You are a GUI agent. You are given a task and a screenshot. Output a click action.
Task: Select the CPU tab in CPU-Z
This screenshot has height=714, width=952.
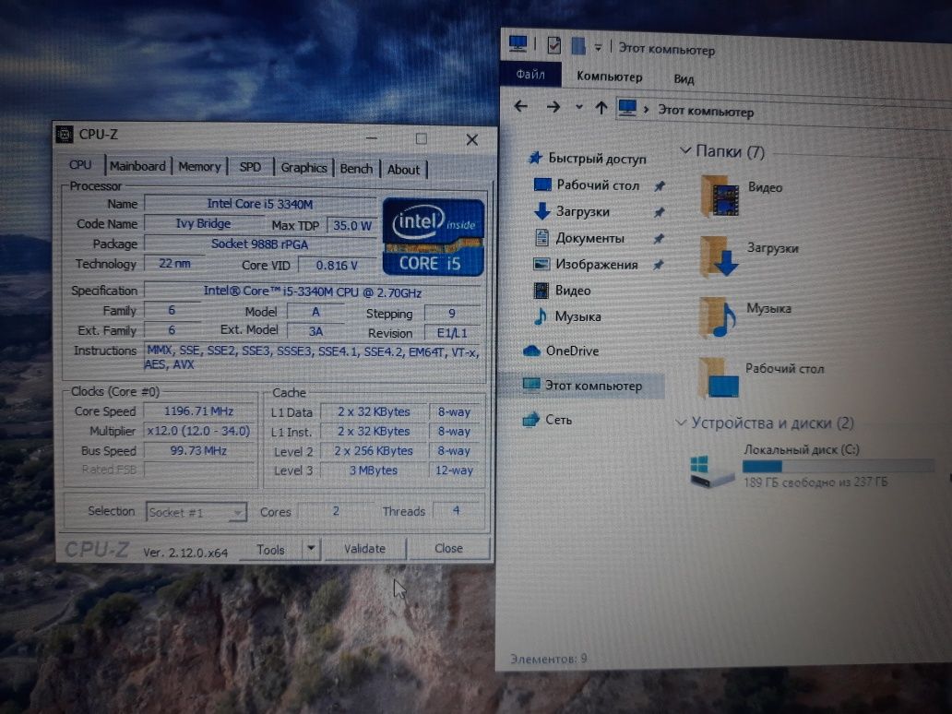[x=80, y=165]
